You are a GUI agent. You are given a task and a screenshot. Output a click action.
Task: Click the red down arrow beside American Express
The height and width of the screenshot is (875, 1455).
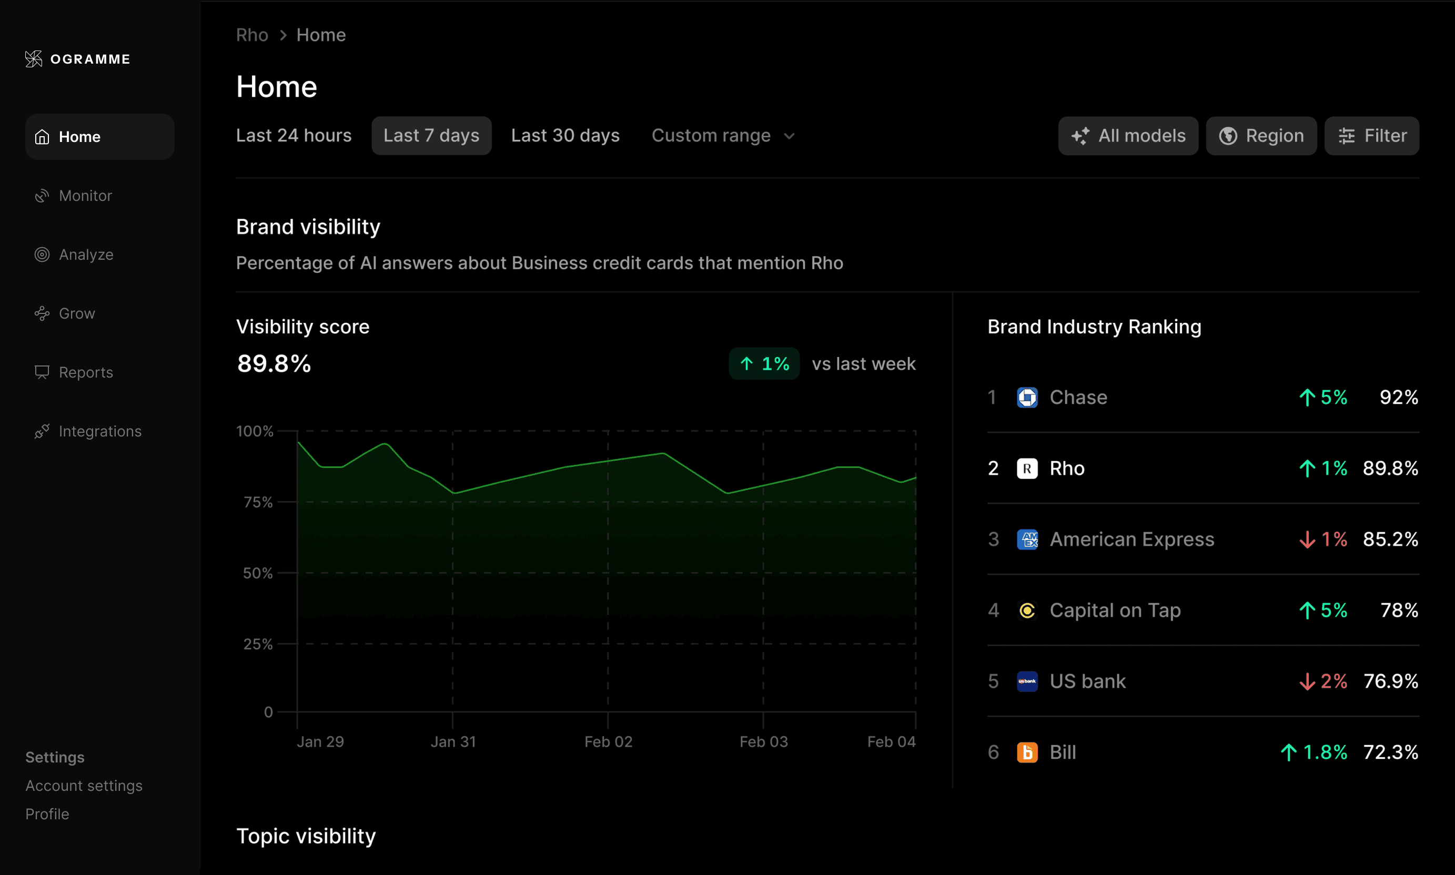pos(1307,540)
